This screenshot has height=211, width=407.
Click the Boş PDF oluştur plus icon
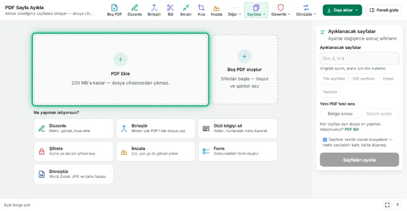tap(245, 56)
